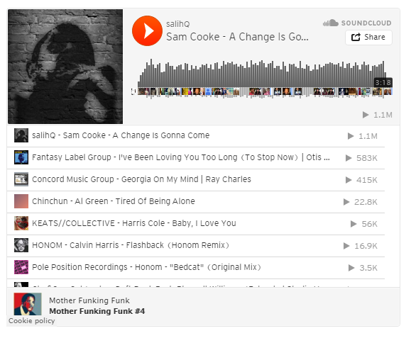This screenshot has height=338, width=411.
Task: Open the Sam Cooke track title in the player header
Action: [237, 37]
